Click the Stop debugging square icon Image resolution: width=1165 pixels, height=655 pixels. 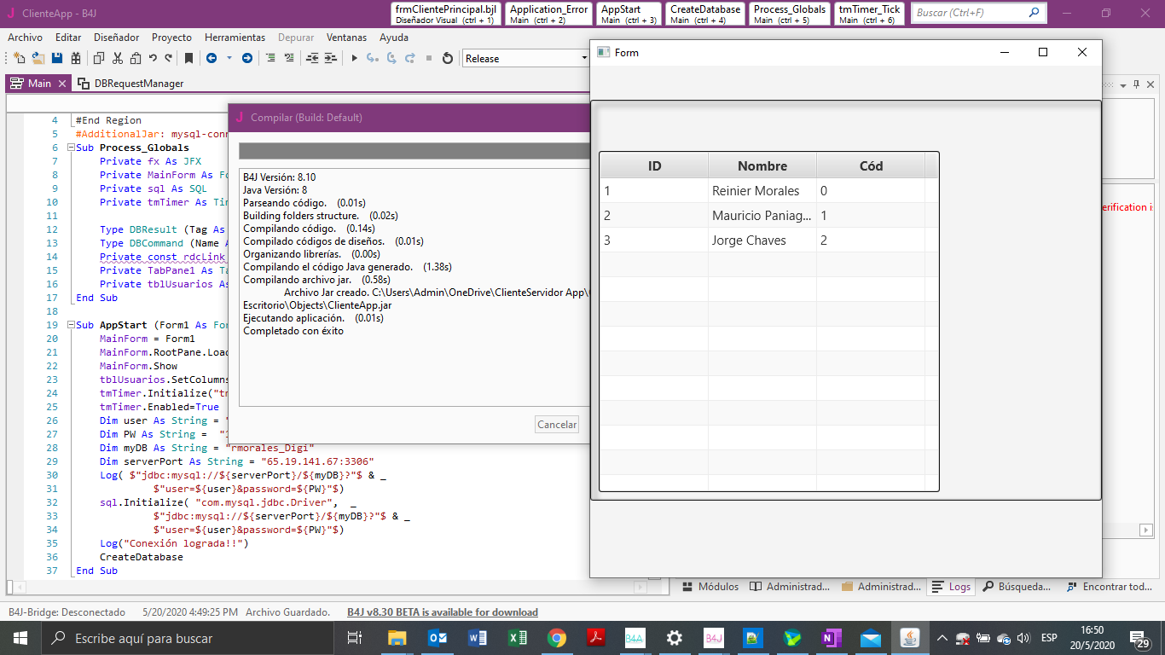[x=429, y=58]
